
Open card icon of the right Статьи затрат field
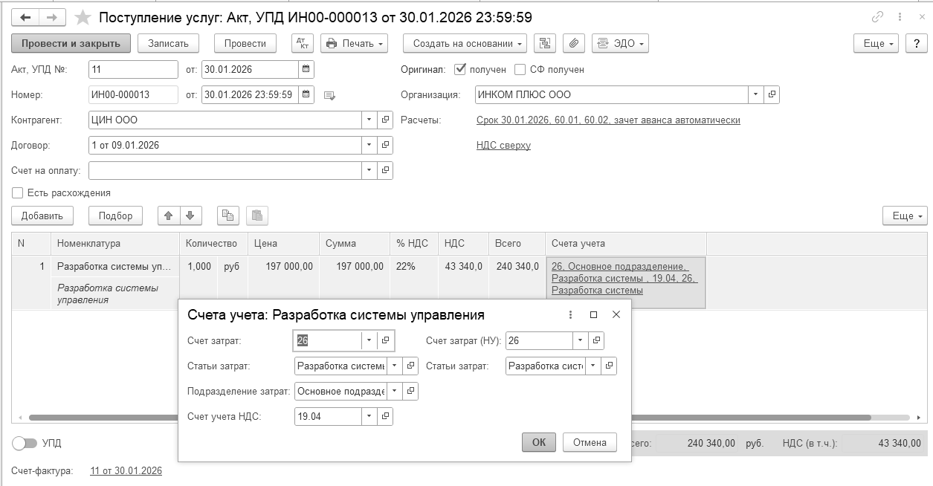tap(609, 366)
